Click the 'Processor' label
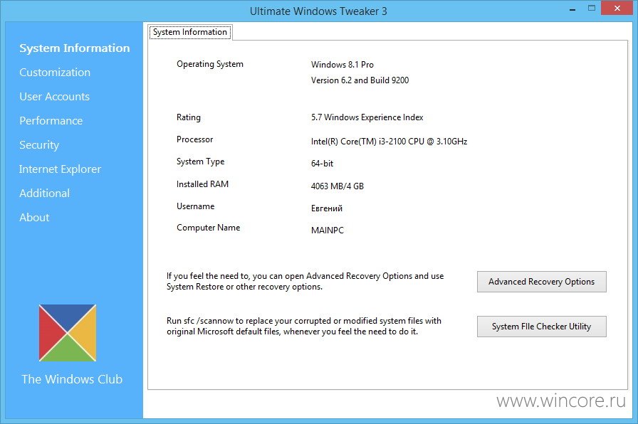The image size is (638, 424). coord(194,139)
